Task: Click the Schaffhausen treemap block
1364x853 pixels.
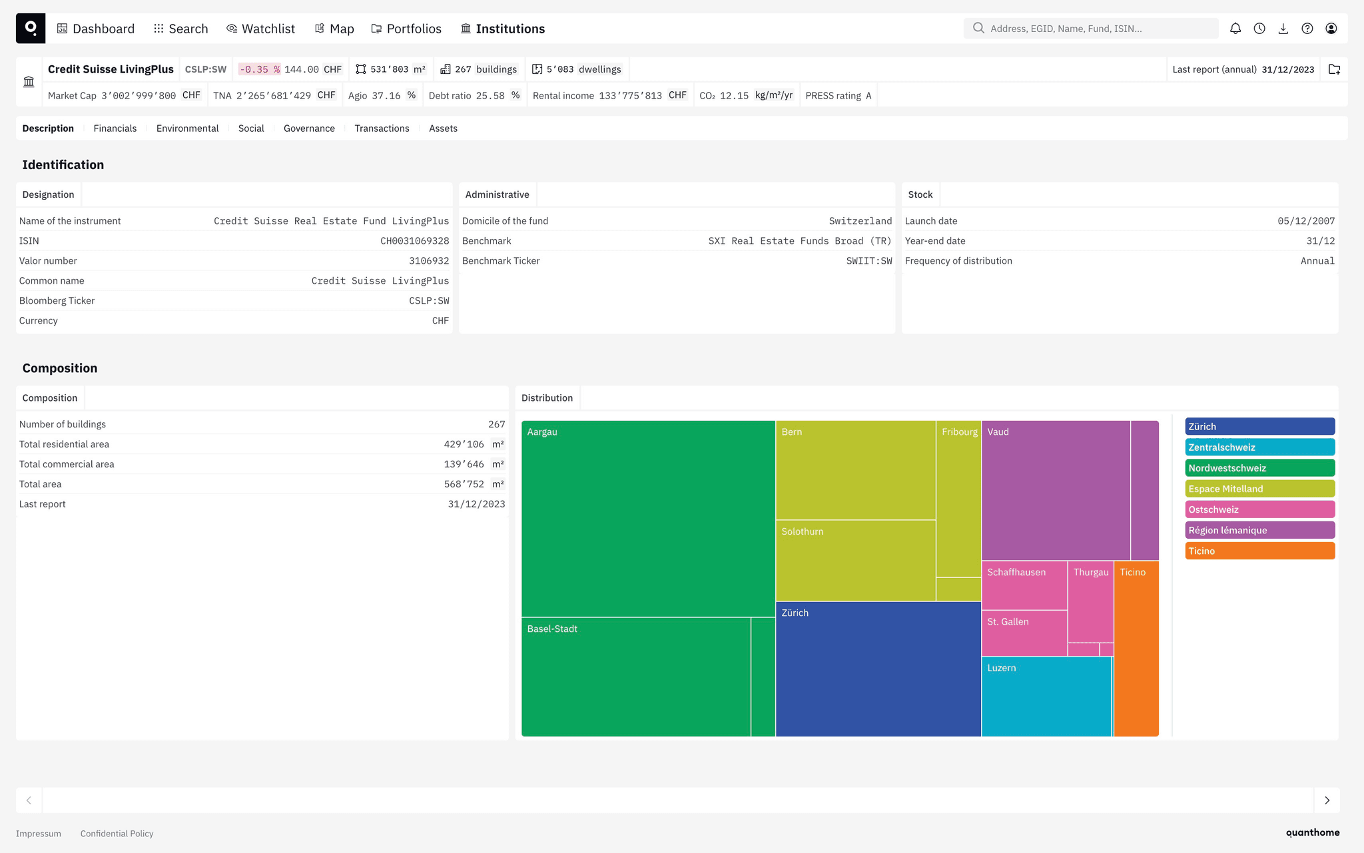Action: click(x=1024, y=585)
